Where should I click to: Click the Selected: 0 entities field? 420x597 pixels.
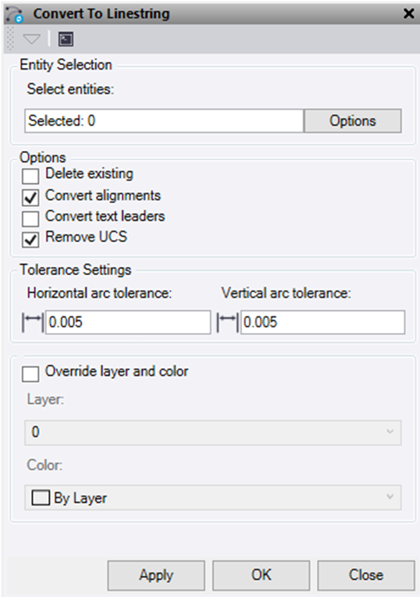pyautogui.click(x=165, y=121)
